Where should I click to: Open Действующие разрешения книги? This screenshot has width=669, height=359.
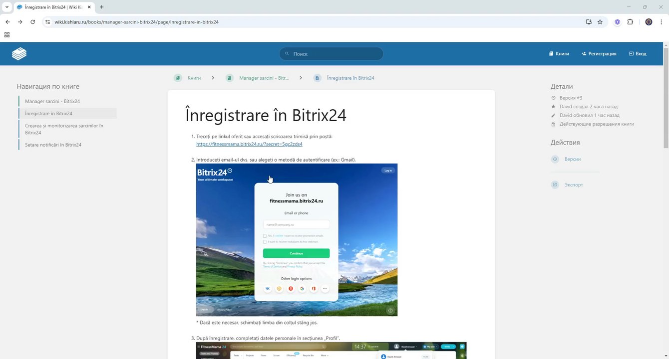(x=597, y=124)
